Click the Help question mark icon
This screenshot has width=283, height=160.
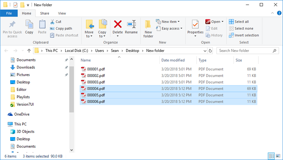(279, 13)
